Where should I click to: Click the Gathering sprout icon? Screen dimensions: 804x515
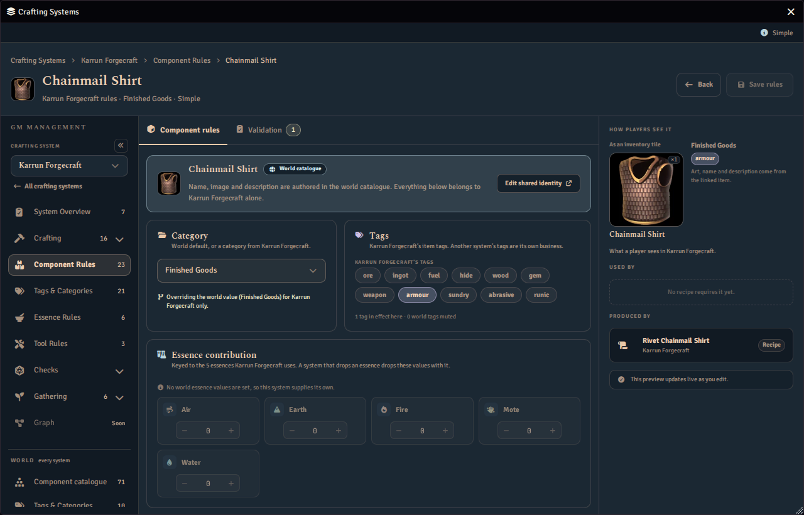[19, 397]
